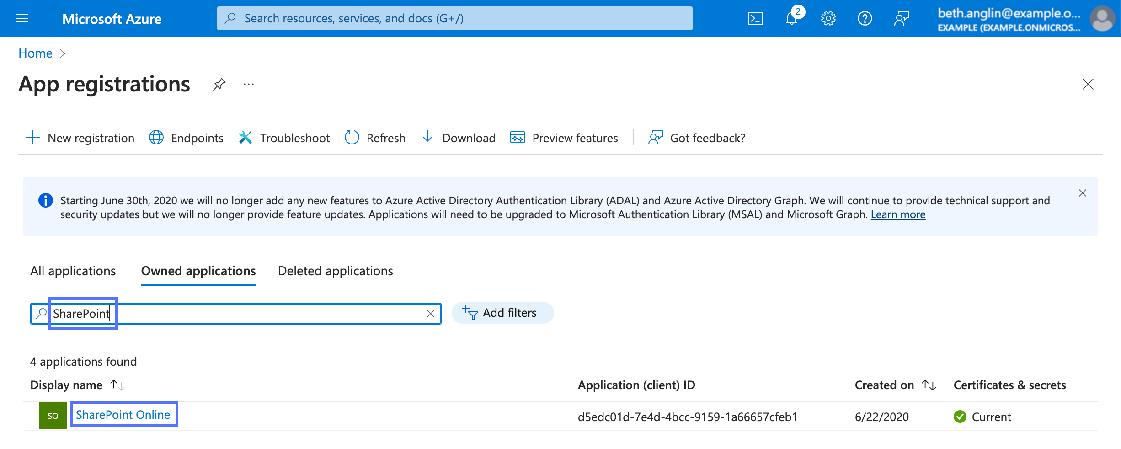1121x449 pixels.
Task: Click the SO application avatar
Action: [x=53, y=416]
